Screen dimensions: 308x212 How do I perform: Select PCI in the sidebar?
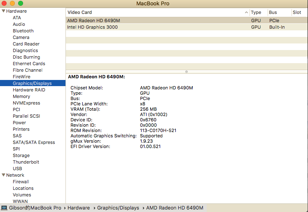(16, 109)
